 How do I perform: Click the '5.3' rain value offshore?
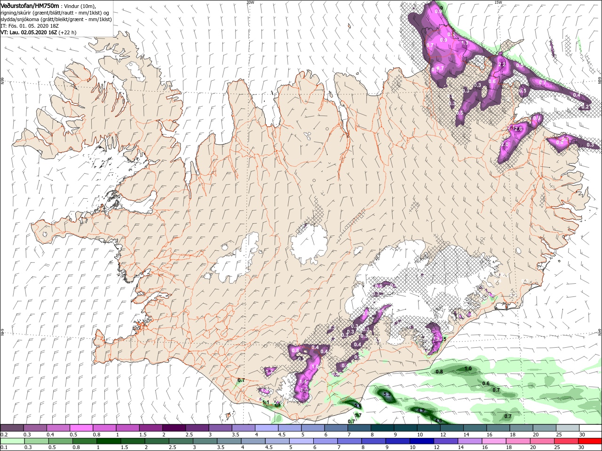click(x=388, y=394)
